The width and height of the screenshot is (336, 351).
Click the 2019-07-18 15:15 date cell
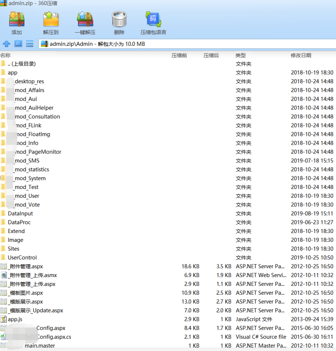tap(312, 160)
